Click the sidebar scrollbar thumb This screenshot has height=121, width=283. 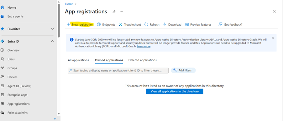[x=59, y=20]
